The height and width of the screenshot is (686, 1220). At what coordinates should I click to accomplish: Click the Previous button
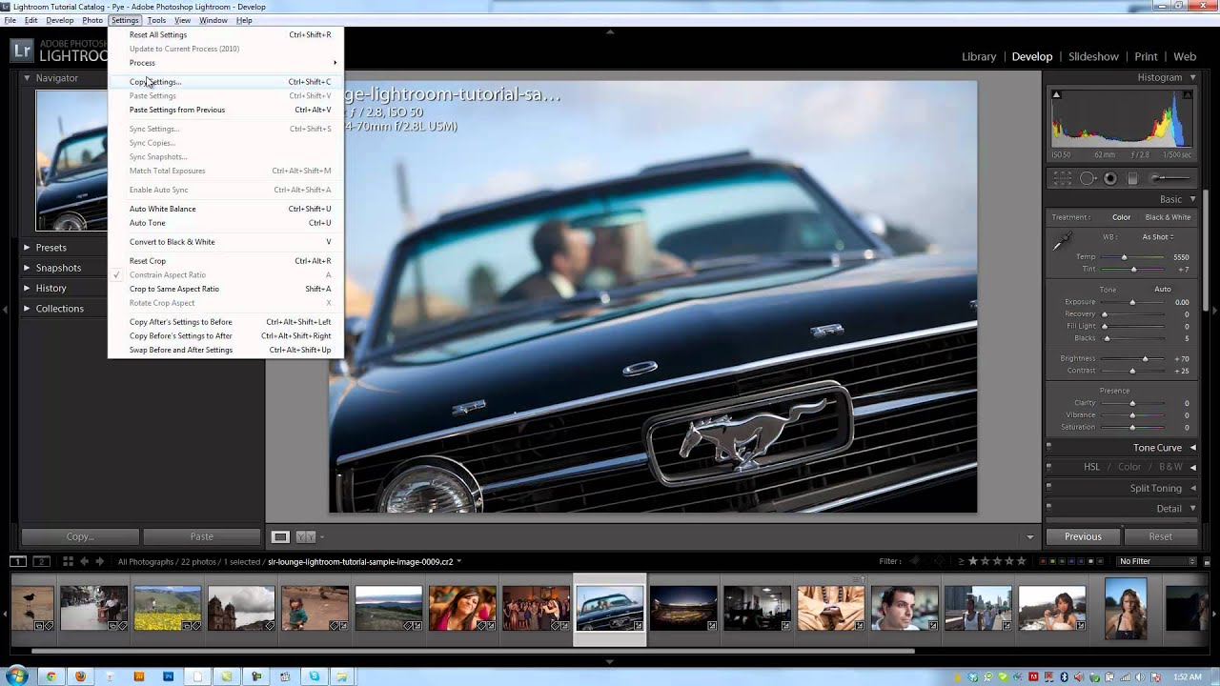(1083, 536)
